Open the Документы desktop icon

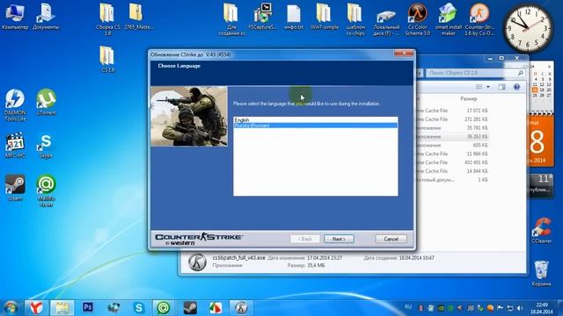click(46, 16)
